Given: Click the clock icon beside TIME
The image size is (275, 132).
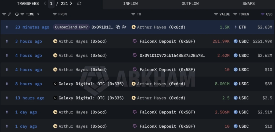Looking at the screenshot, I should [x=17, y=14].
